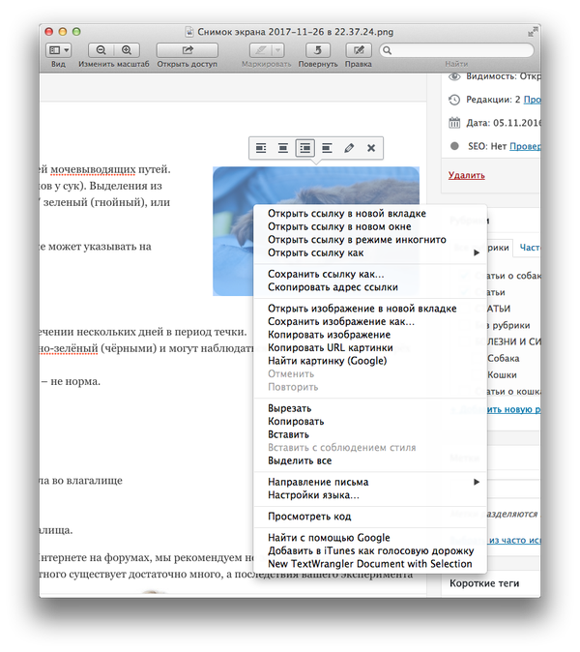Remove image with the X icon
This screenshot has width=580, height=652.
click(371, 148)
